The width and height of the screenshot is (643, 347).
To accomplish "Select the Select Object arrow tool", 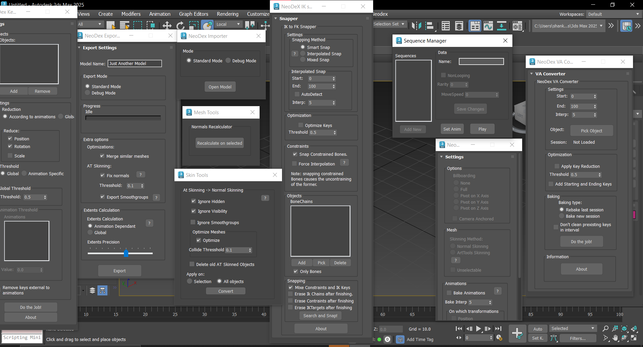I will 111,25.
